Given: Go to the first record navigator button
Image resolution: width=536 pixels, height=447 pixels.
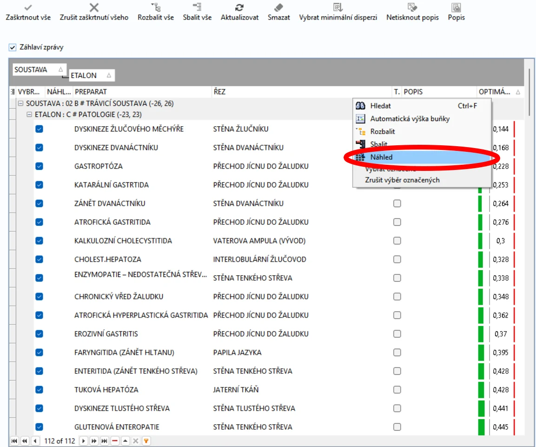Looking at the screenshot, I should tap(14, 441).
